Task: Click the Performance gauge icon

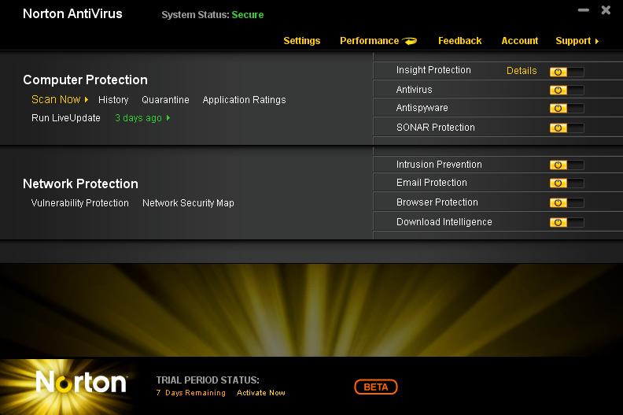Action: (x=410, y=41)
